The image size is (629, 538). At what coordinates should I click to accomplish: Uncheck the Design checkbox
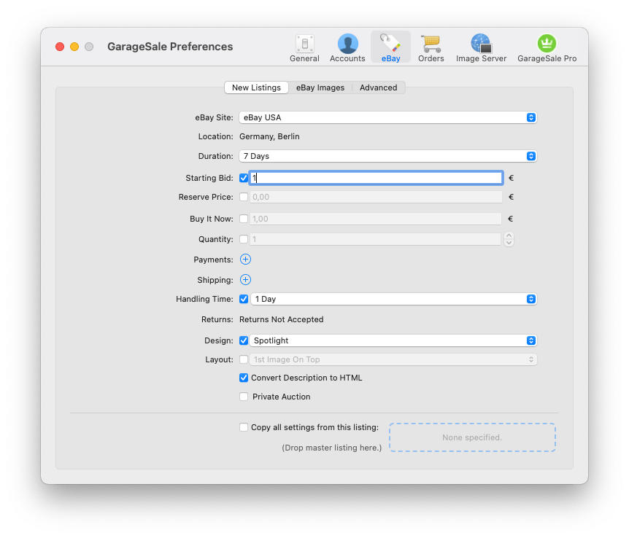tap(244, 340)
